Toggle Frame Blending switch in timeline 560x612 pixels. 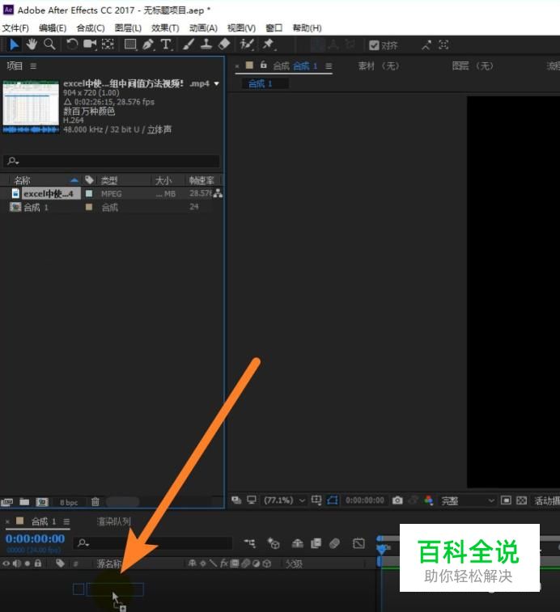coord(316,543)
